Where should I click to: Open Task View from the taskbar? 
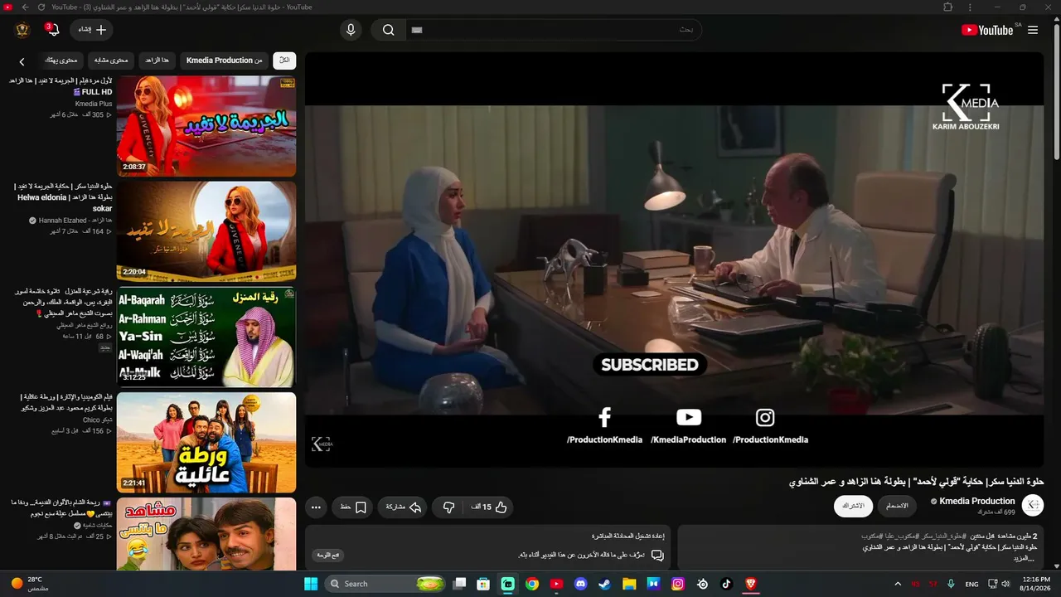(459, 584)
